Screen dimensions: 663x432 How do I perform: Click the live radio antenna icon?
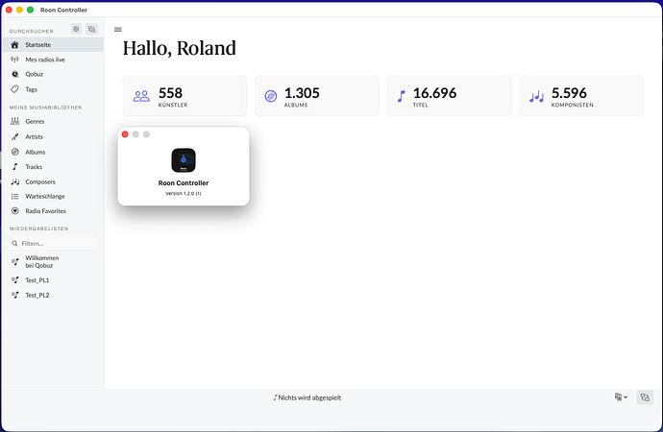[14, 60]
